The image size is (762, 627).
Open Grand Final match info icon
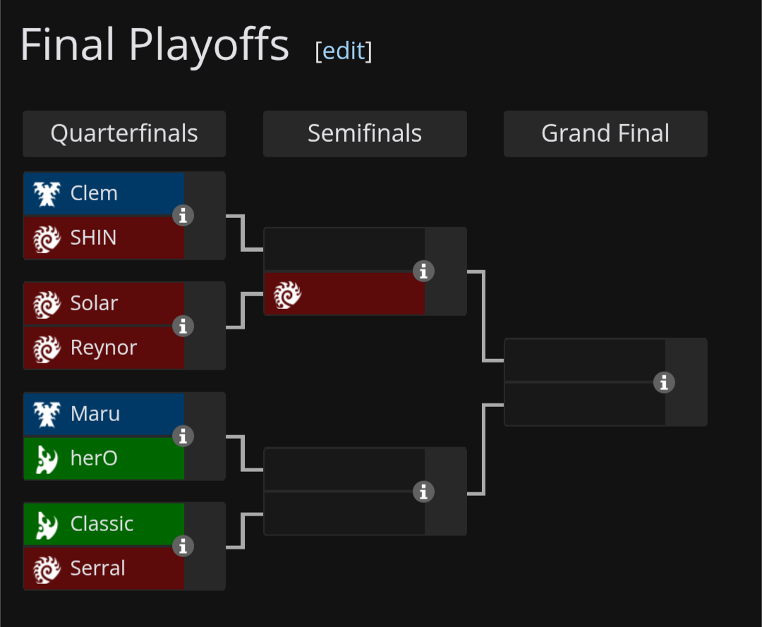coord(665,382)
